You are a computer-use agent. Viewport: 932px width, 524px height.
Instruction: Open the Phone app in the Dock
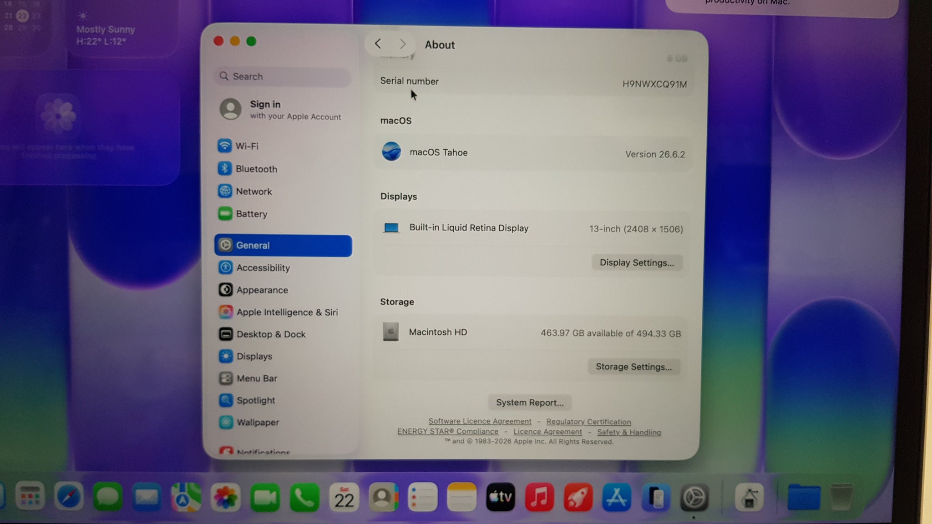point(304,497)
